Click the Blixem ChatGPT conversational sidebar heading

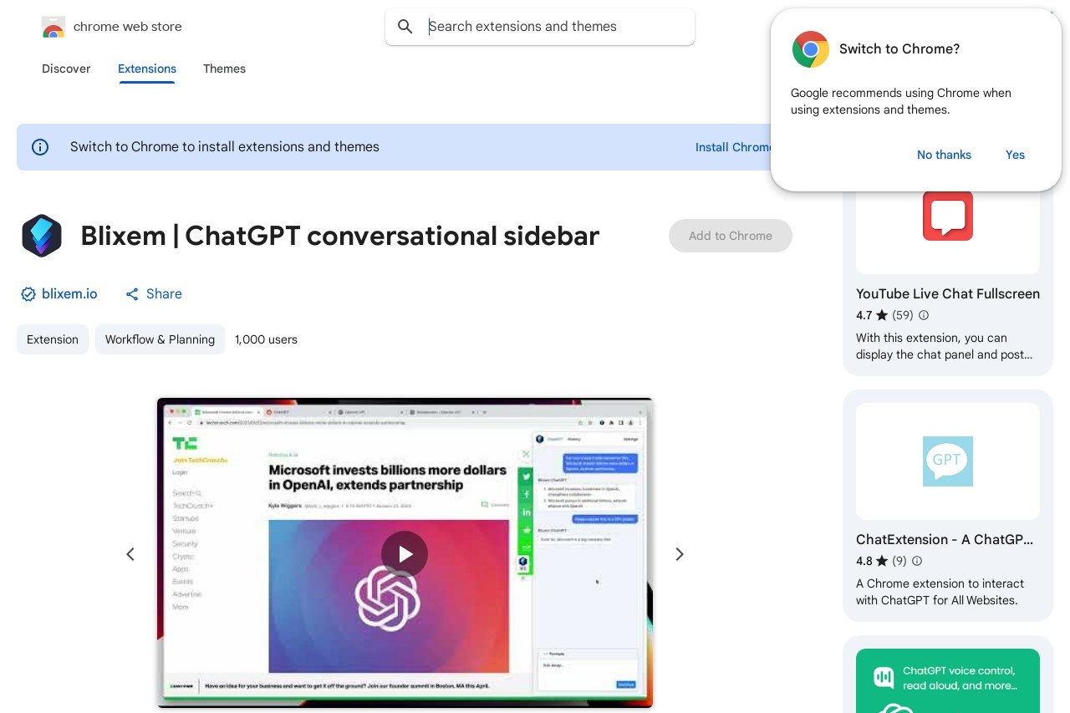pyautogui.click(x=340, y=236)
